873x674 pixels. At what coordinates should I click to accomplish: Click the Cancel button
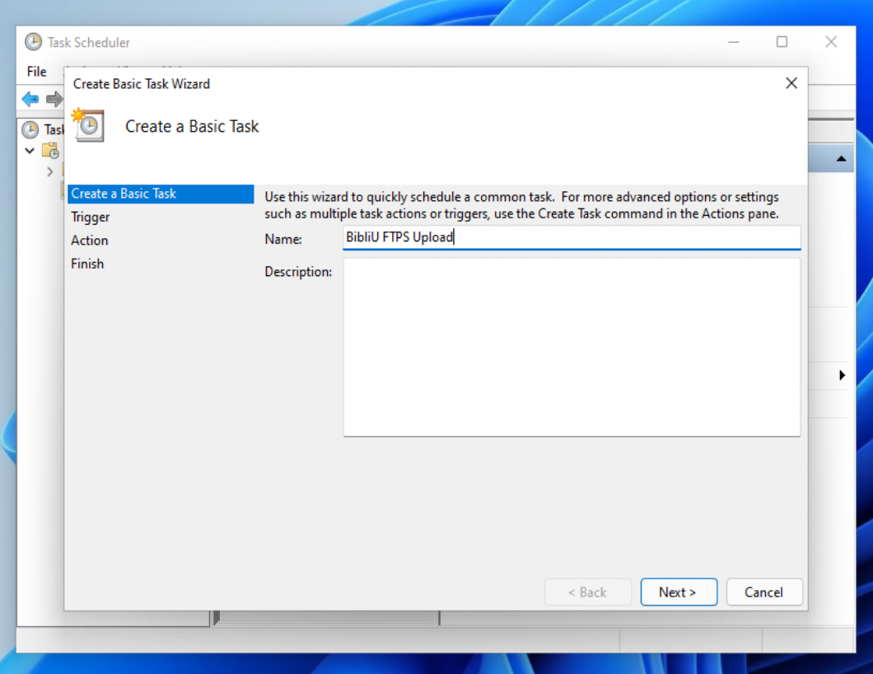point(763,592)
